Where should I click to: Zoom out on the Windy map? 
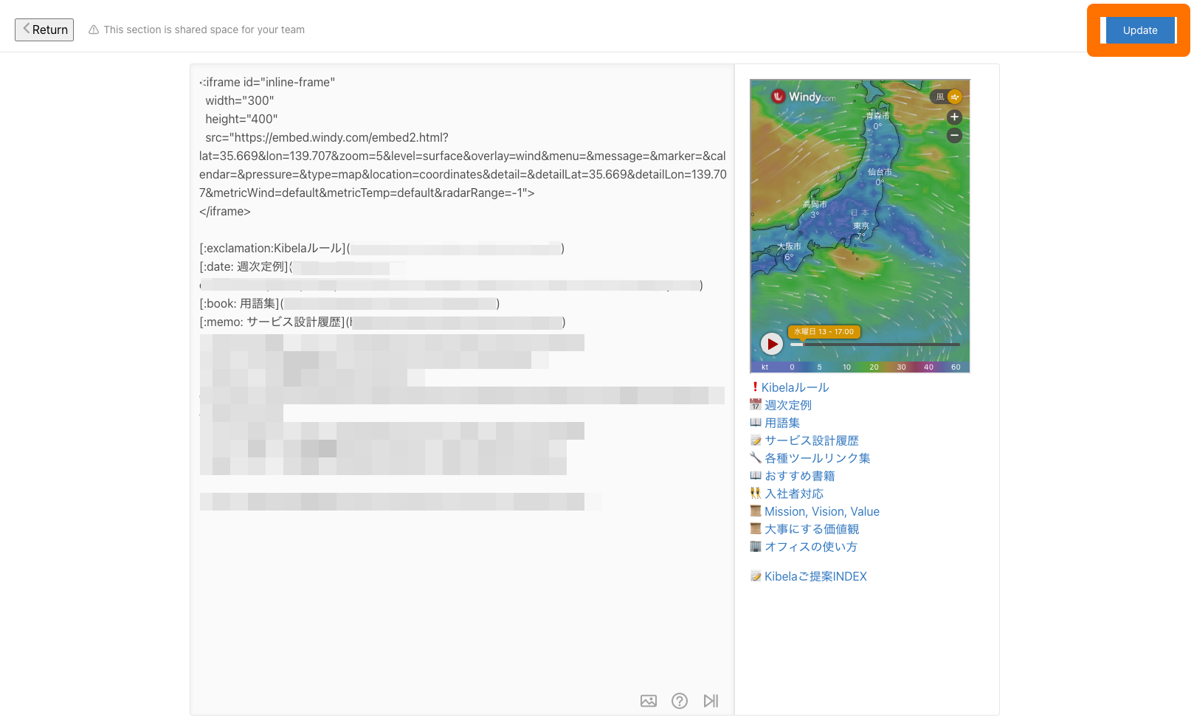[954, 136]
